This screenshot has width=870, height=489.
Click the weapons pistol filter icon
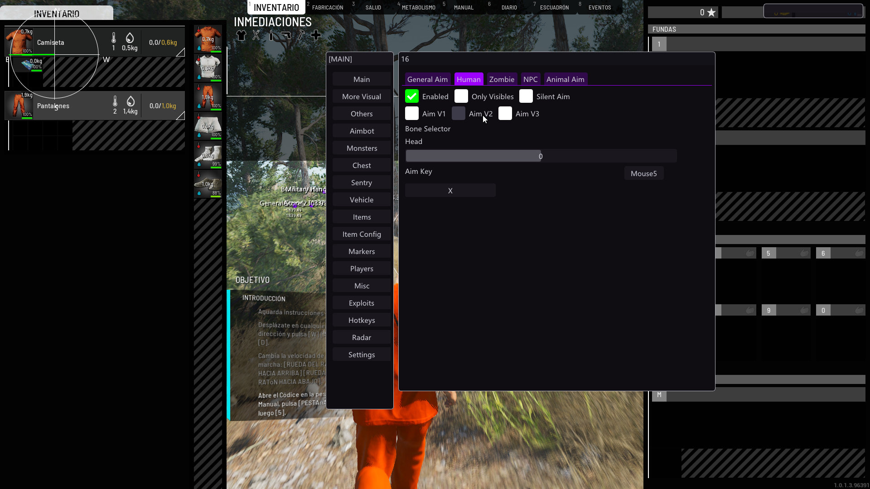point(285,35)
